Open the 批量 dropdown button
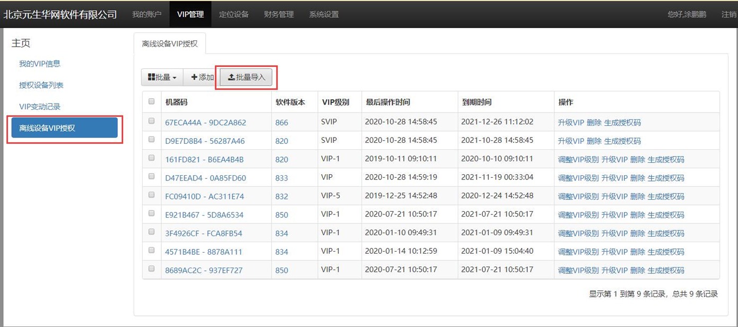Screen dimensions: 738x327 (x=162, y=78)
